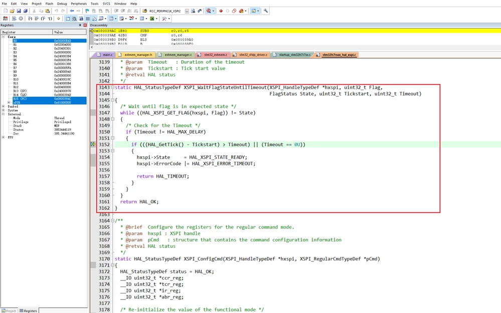Image resolution: width=501 pixels, height=313 pixels.
Task: Open the Debug toolbox icon
Action: pos(165,19)
